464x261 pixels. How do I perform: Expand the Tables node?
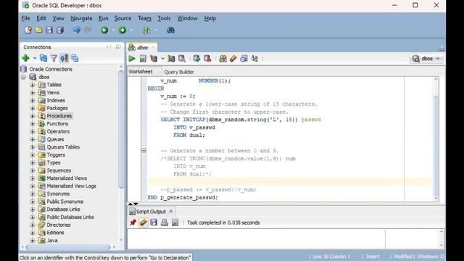pos(33,85)
